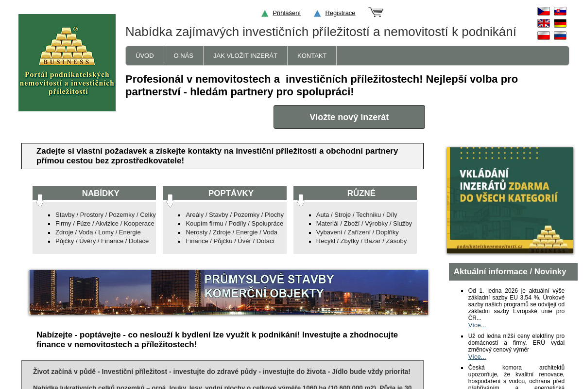Click Více... under the electricity prices news

click(x=477, y=356)
